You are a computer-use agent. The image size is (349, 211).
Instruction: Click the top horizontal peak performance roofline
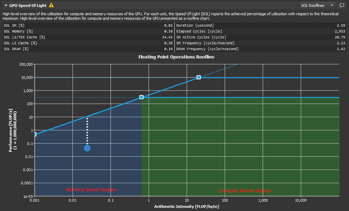pos(260,77)
